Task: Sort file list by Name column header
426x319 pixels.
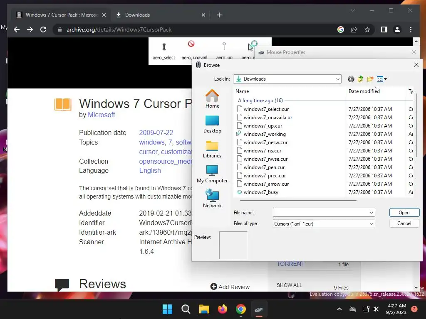Action: click(290, 91)
